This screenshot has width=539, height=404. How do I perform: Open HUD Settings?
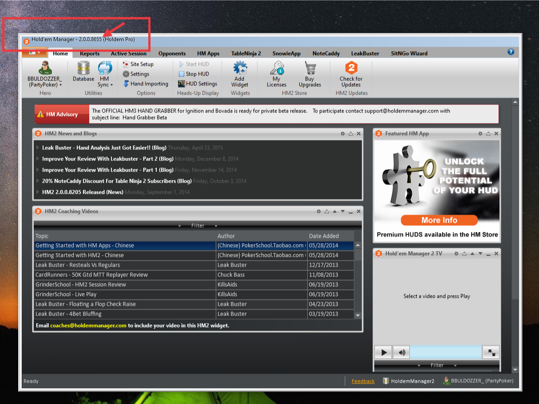(198, 84)
